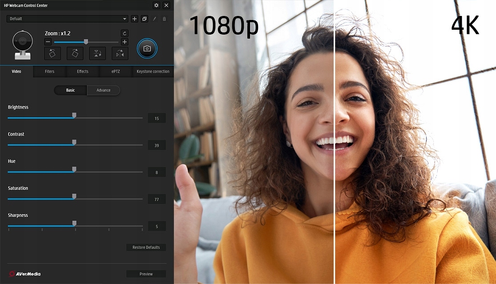Mirror the image horizontally

point(120,53)
